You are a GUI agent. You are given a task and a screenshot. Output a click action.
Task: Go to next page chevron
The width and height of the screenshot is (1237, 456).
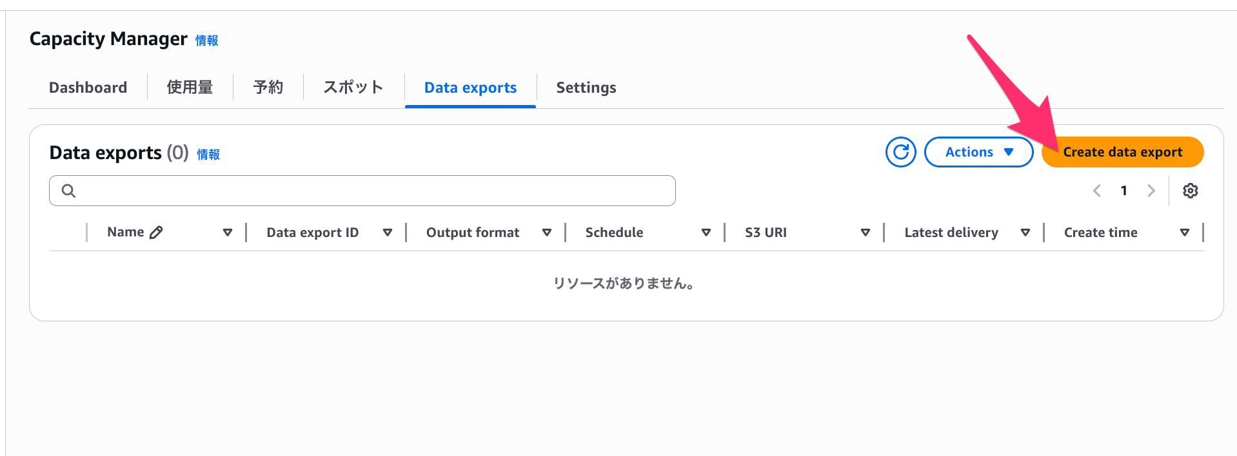pyautogui.click(x=1151, y=191)
